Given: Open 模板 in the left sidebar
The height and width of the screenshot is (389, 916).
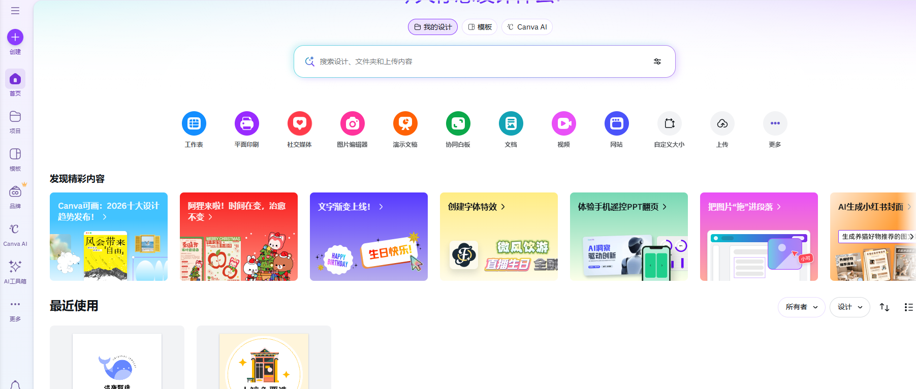Looking at the screenshot, I should click(15, 159).
